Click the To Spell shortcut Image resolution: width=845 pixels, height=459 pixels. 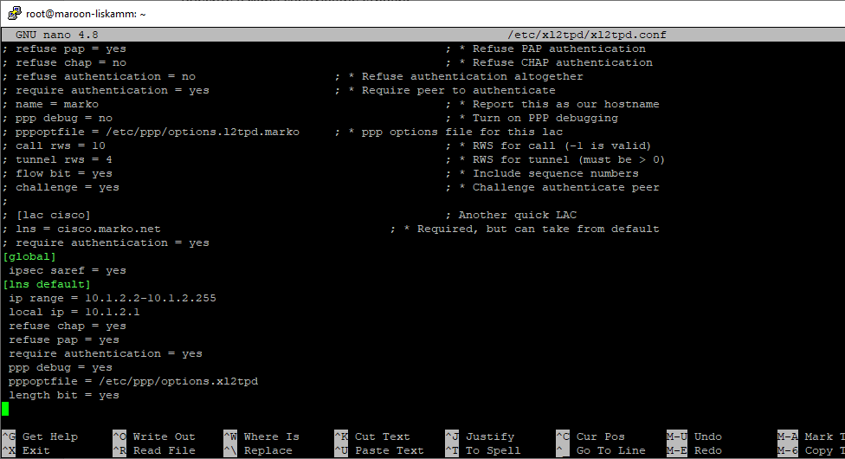483,450
